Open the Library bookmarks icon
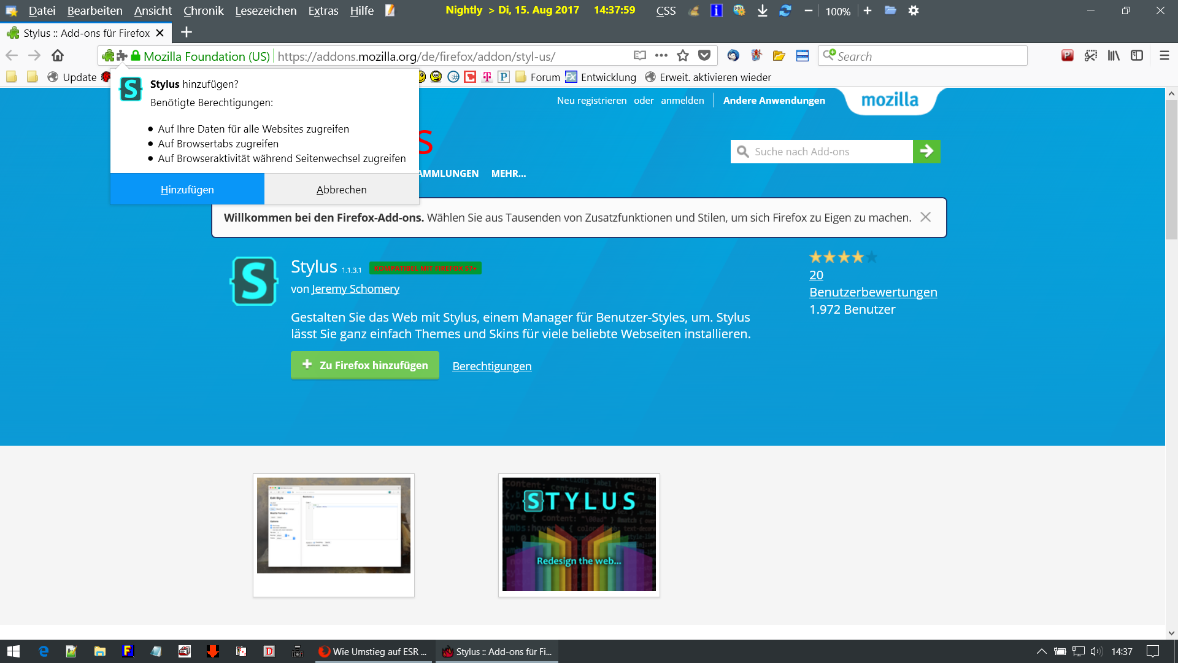The width and height of the screenshot is (1178, 663). [x=1114, y=56]
